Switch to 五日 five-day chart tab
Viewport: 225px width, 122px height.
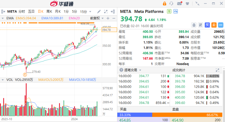(x=31, y=11)
